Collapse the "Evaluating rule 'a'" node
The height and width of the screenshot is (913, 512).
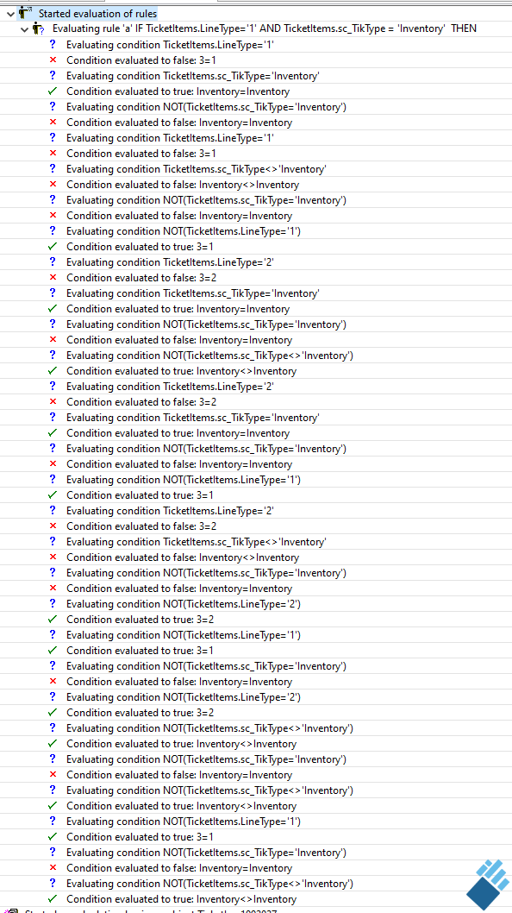24,28
